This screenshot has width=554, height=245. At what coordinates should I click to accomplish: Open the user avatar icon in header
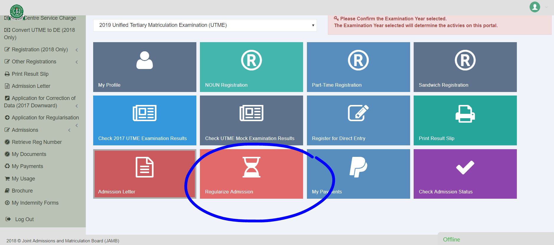(x=535, y=7)
